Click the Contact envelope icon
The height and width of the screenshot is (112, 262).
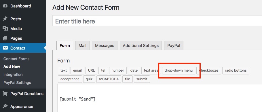coord(5,48)
